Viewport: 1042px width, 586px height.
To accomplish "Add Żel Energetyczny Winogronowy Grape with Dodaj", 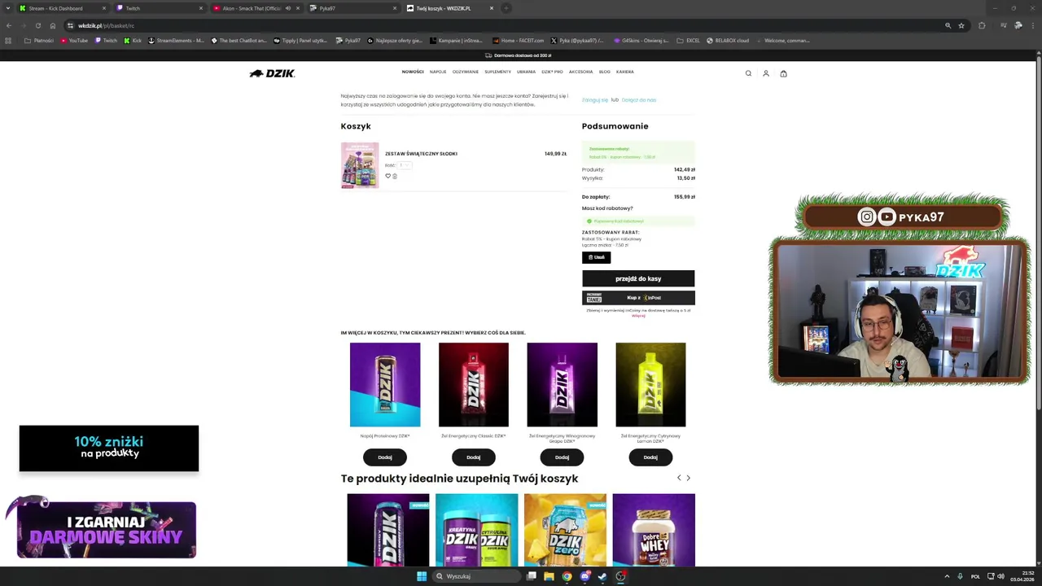I will pos(562,457).
